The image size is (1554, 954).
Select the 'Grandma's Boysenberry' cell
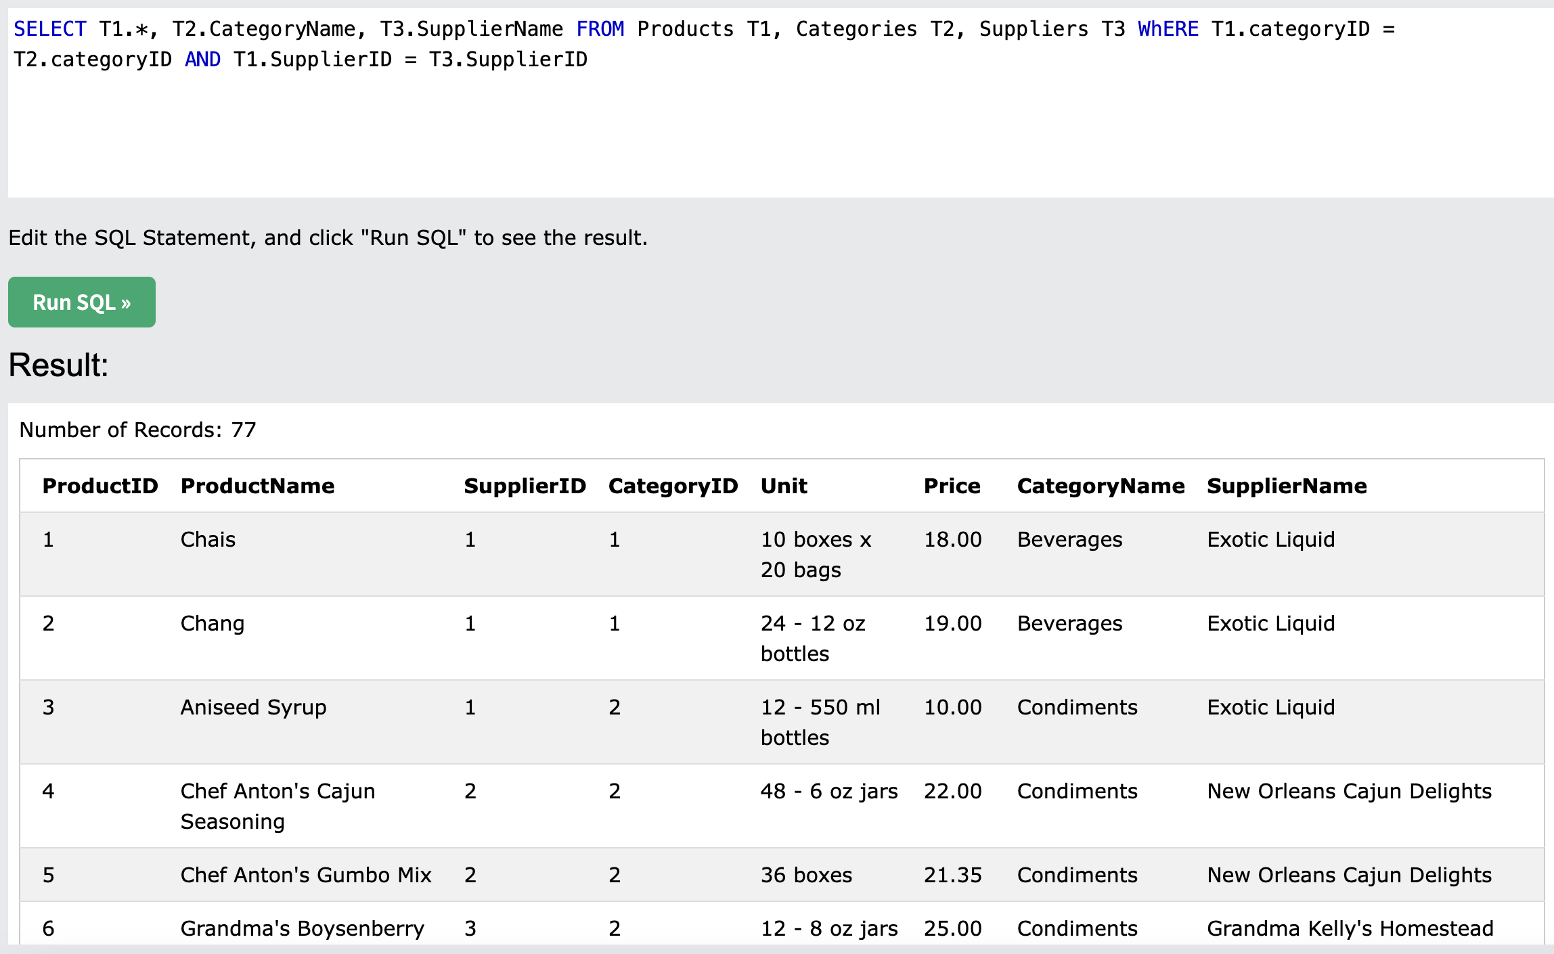(x=302, y=928)
